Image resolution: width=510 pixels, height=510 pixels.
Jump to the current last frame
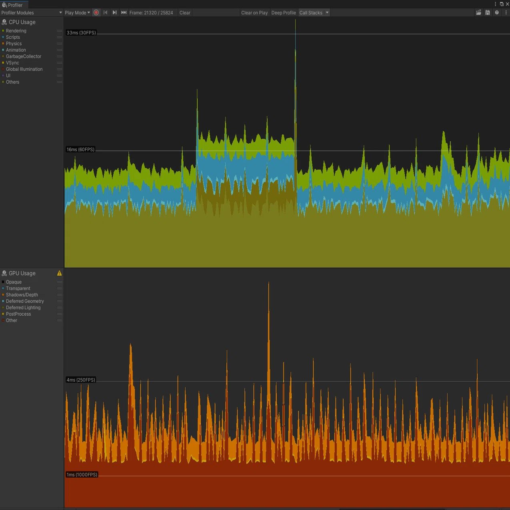point(124,12)
